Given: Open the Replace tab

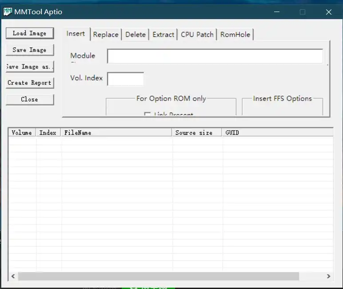Looking at the screenshot, I should [106, 35].
